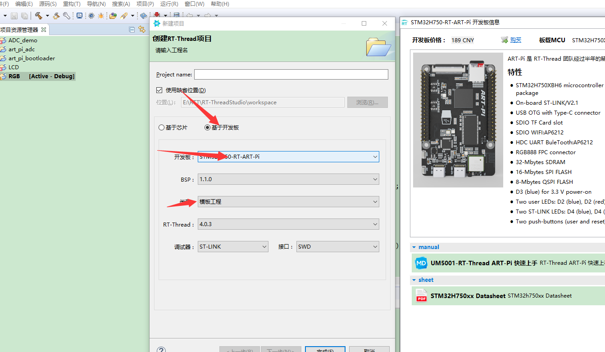Image resolution: width=605 pixels, height=352 pixels.
Task: Open the build hammer dropdown arrow
Action: [47, 16]
